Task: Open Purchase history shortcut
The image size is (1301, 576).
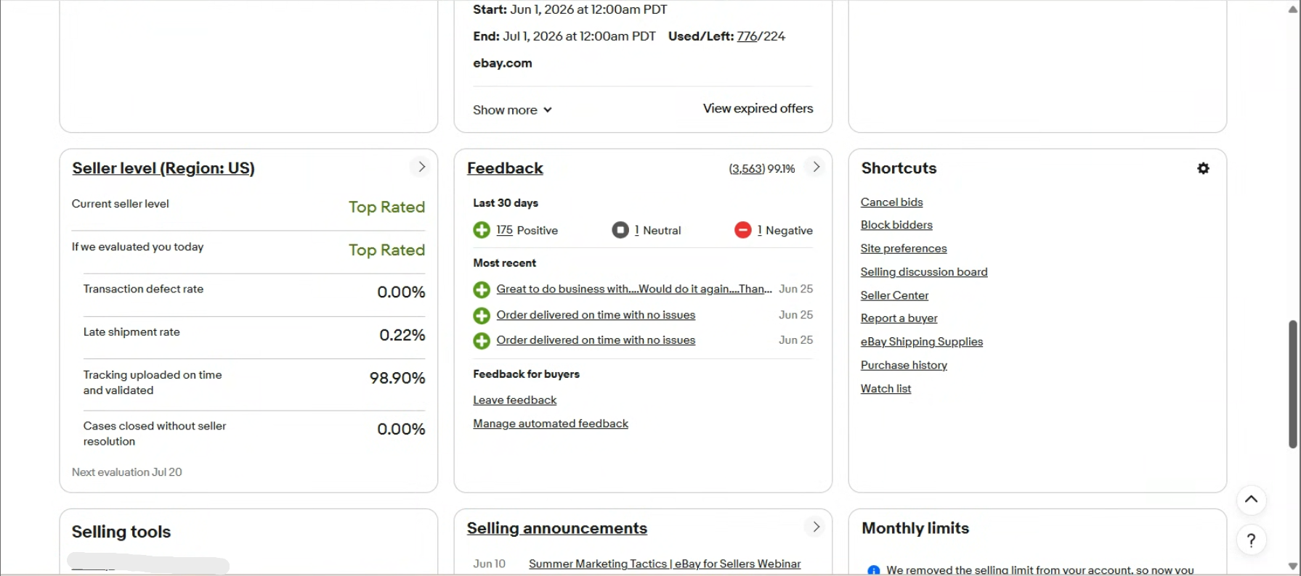Action: (904, 365)
